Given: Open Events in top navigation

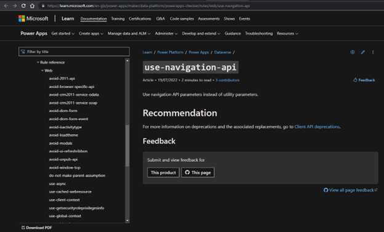Looking at the screenshot, I should coord(244,18).
